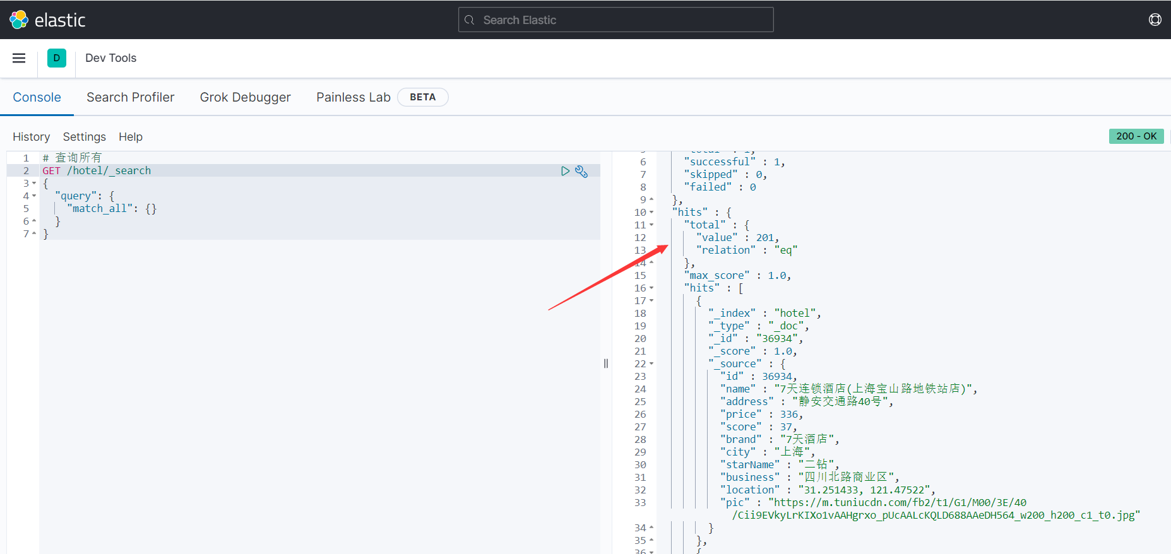This screenshot has width=1171, height=554.
Task: Open the help menu icon in the header
Action: 1155,20
